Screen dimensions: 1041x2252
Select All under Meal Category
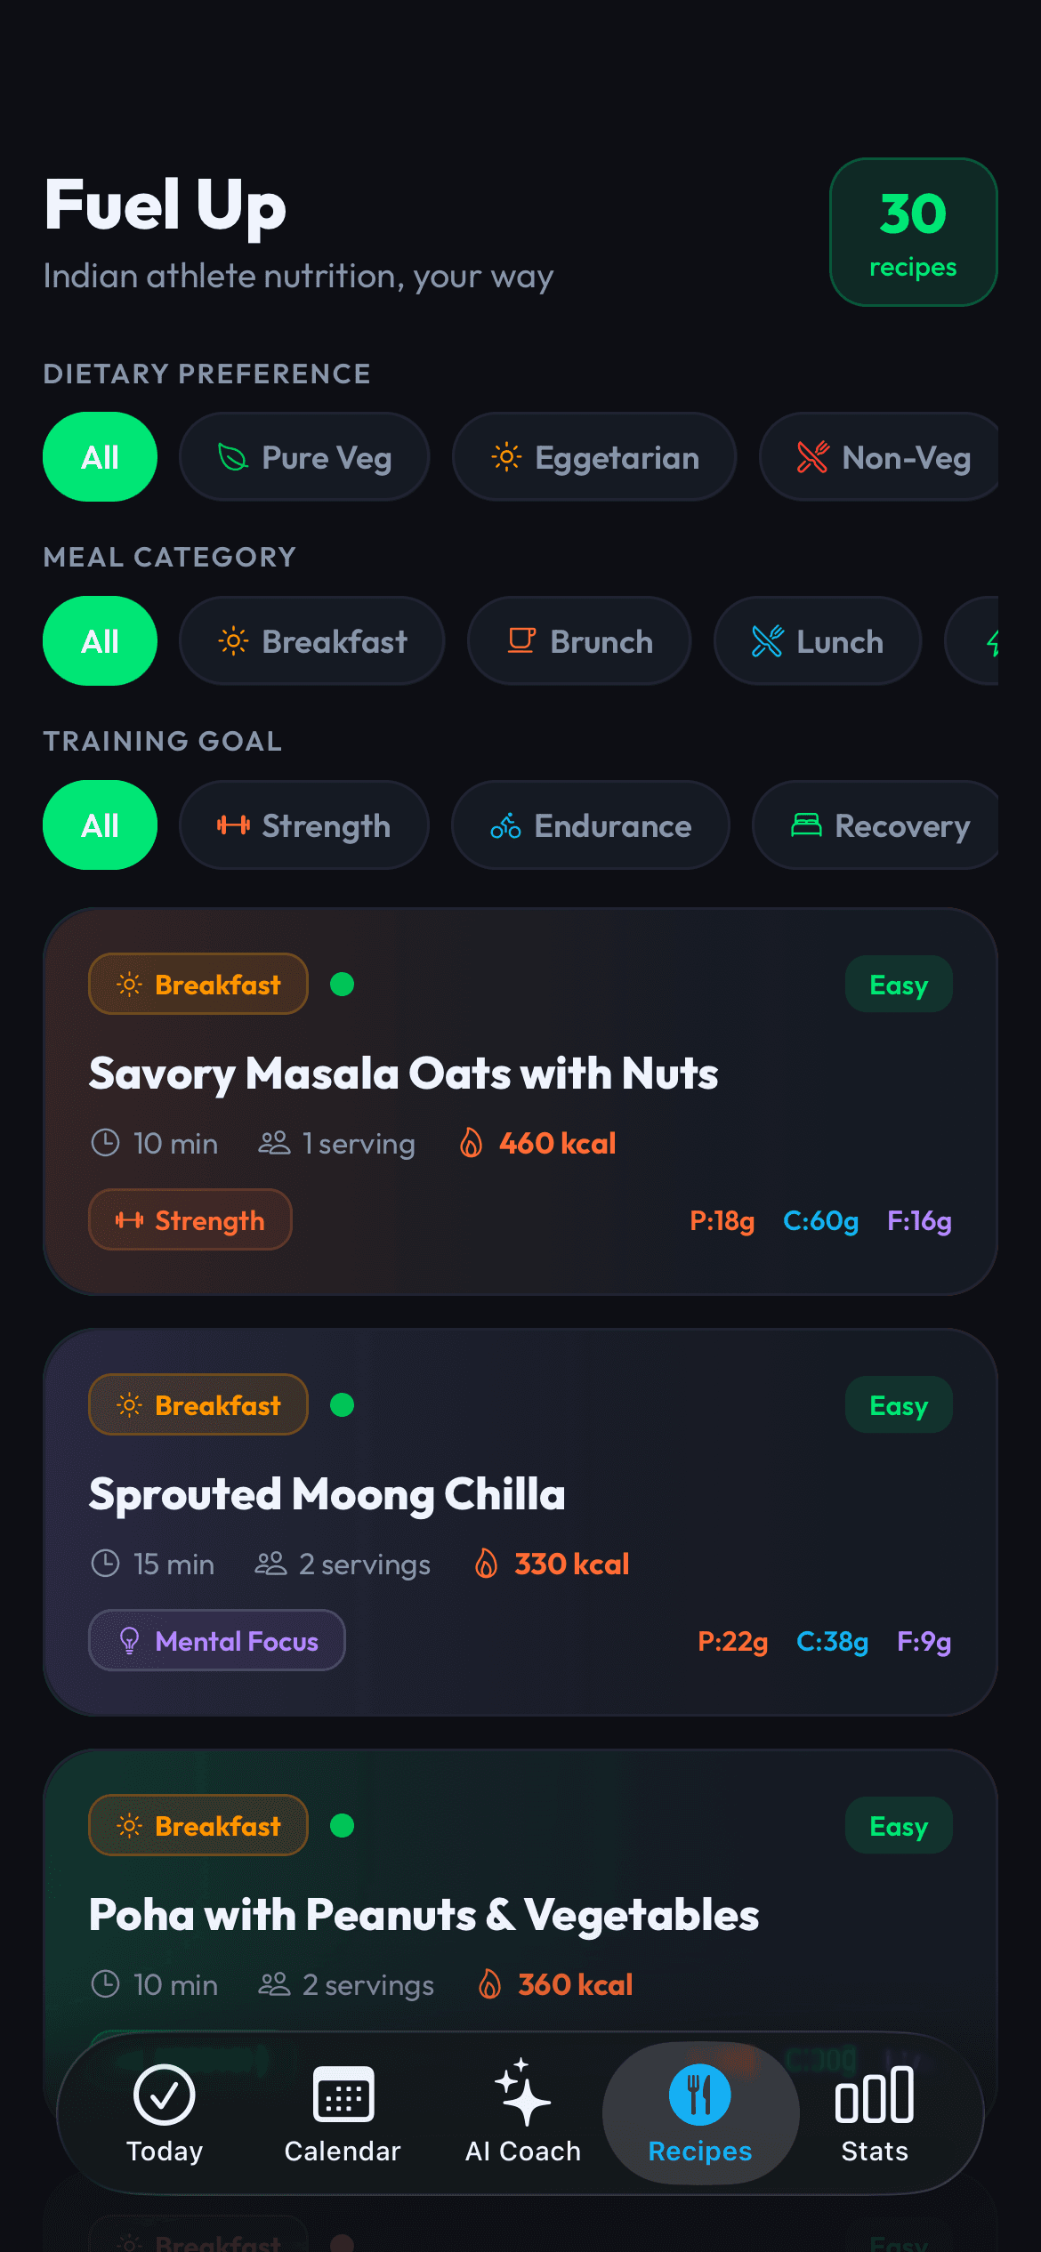tap(100, 641)
